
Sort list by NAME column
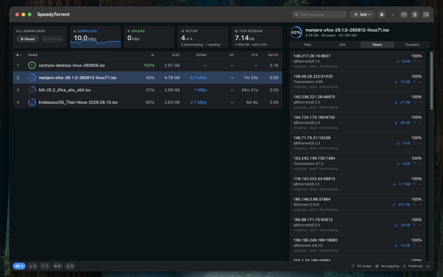tap(33, 55)
